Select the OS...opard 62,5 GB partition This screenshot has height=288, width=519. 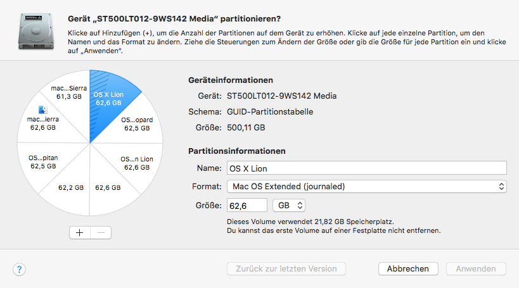click(136, 123)
